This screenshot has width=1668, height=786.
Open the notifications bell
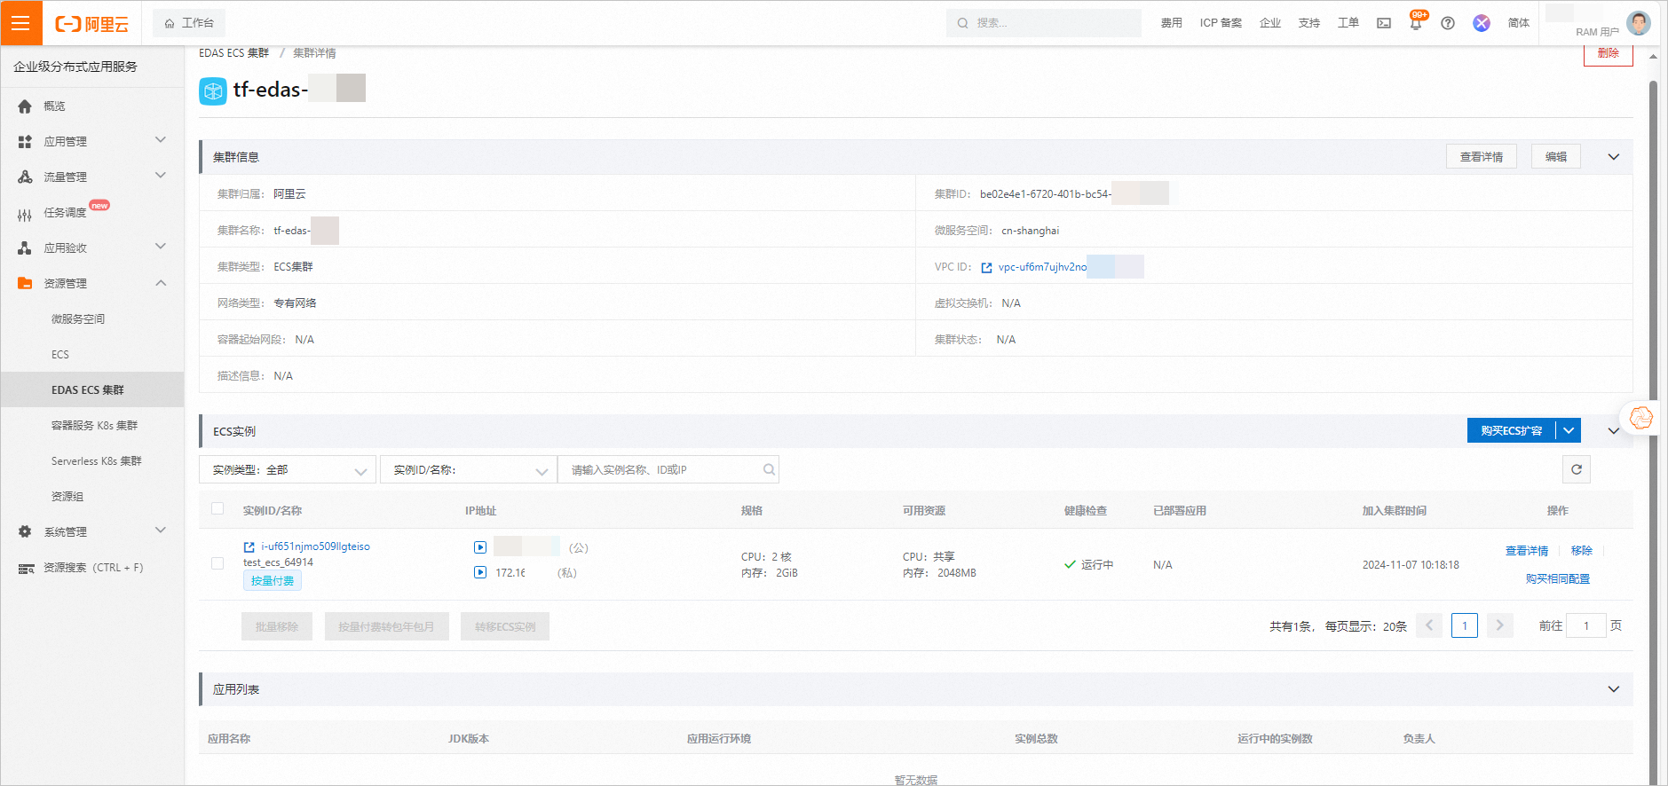coord(1416,23)
